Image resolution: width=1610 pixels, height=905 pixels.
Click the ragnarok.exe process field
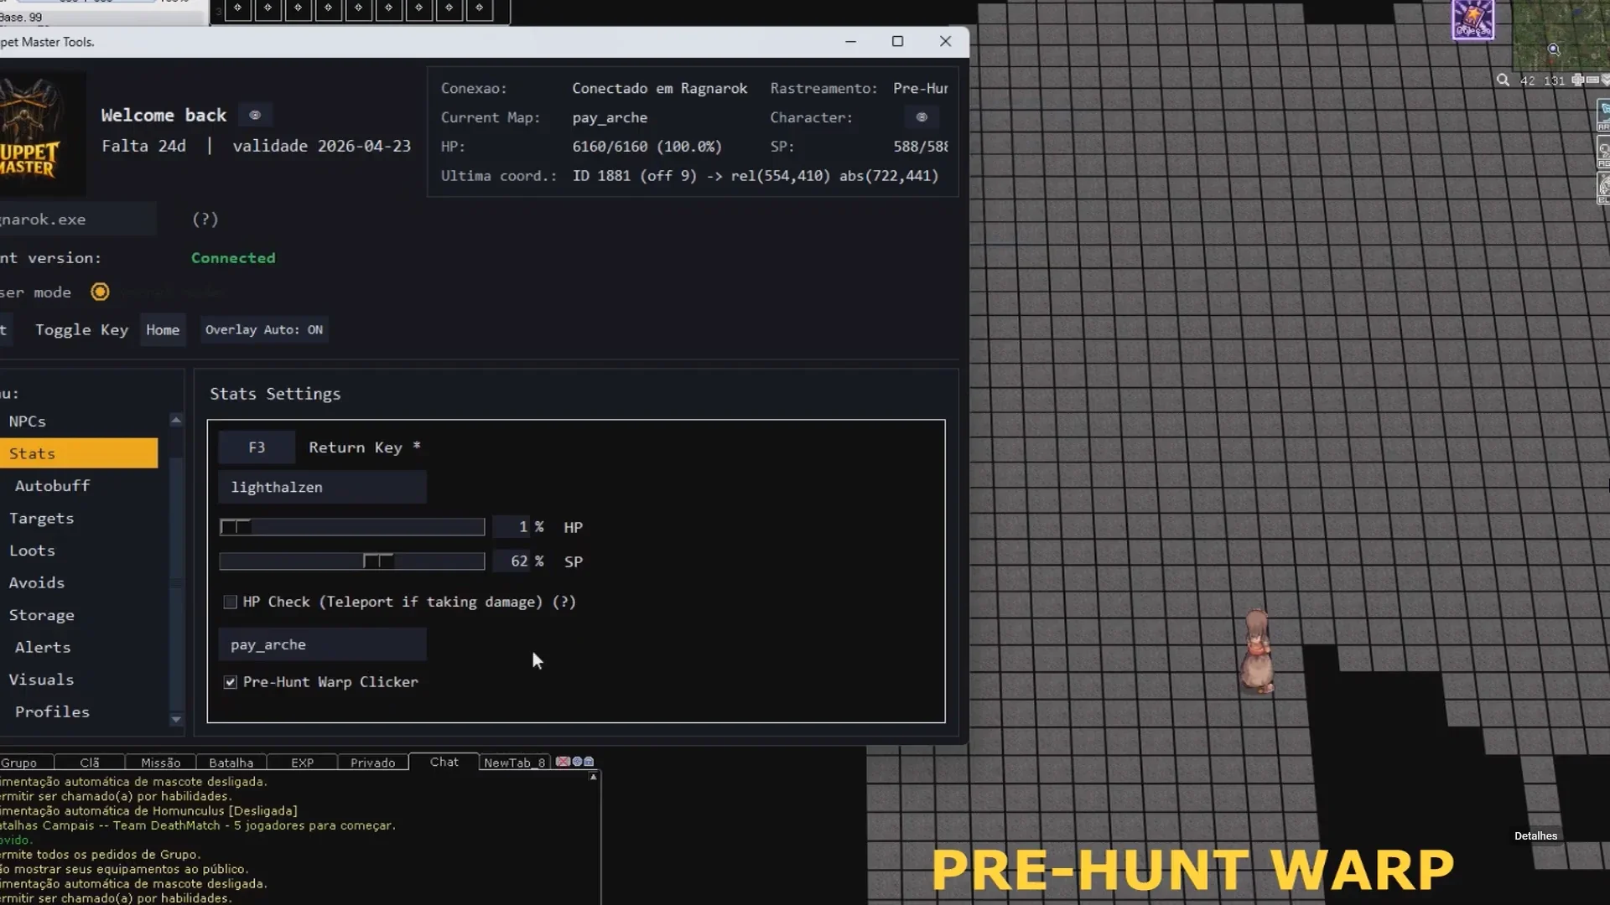[78, 220]
